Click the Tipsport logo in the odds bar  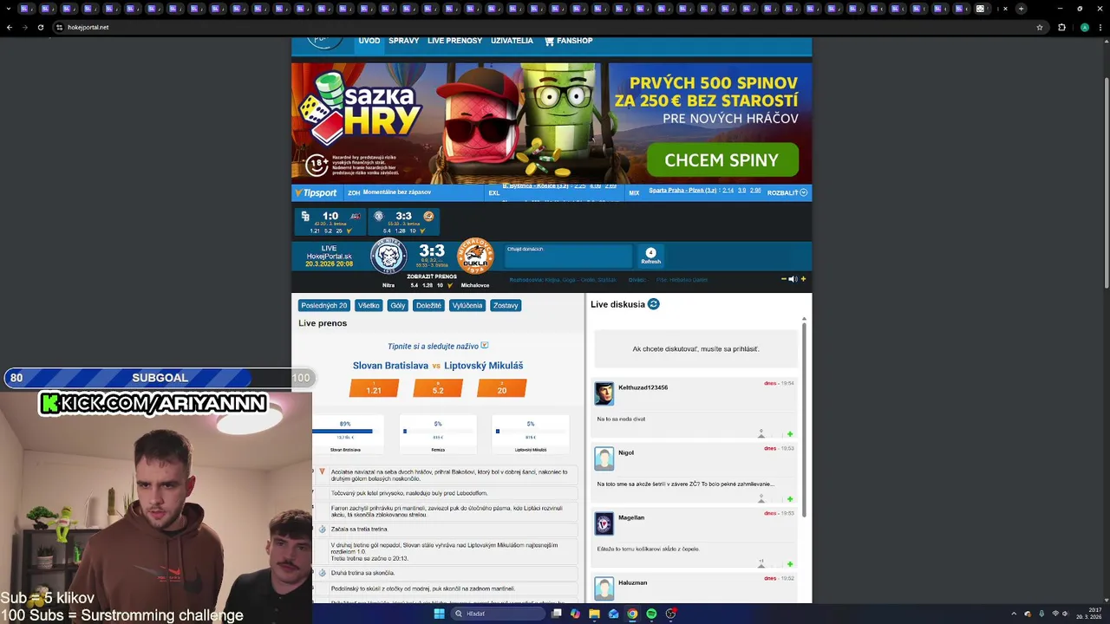coord(316,192)
